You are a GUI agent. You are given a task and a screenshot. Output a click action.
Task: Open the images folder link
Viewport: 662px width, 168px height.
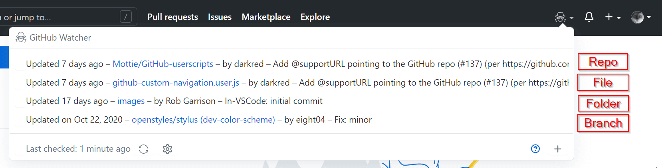click(x=131, y=101)
